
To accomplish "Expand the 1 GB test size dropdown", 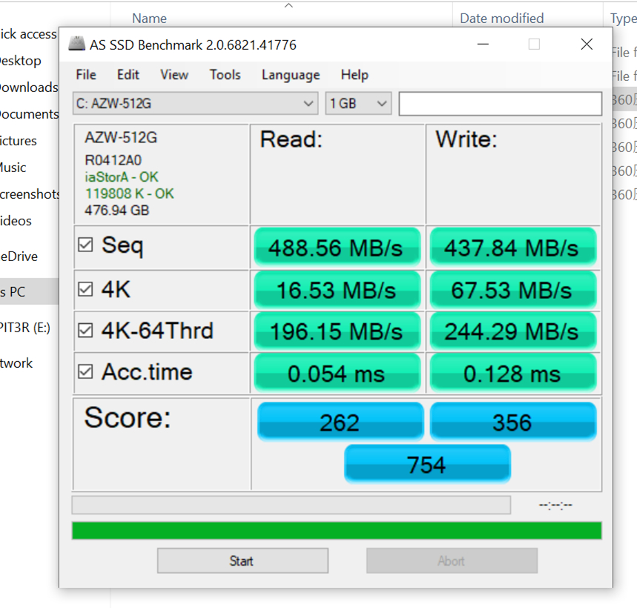I will (358, 104).
